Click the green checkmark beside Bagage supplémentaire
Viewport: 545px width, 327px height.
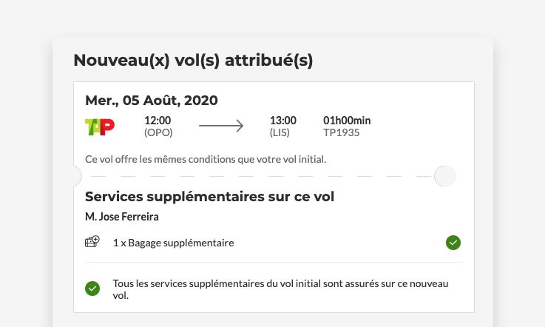pyautogui.click(x=453, y=242)
